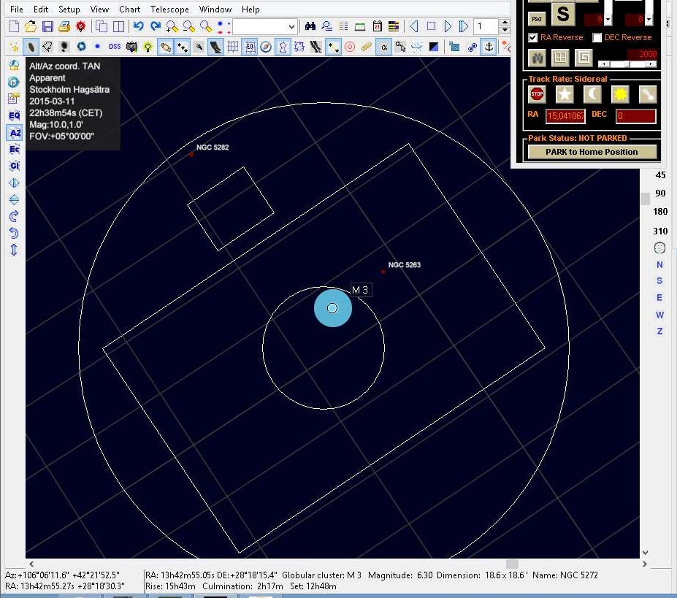
Task: Switch to Ec ecliptic coordinates
Action: (x=15, y=150)
